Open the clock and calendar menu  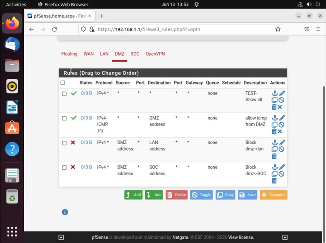[x=175, y=4]
